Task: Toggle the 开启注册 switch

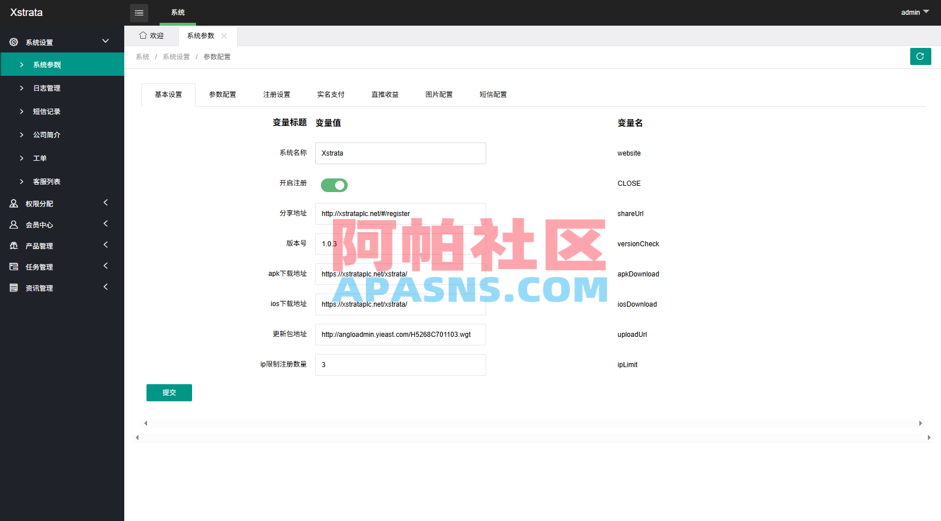Action: point(334,185)
